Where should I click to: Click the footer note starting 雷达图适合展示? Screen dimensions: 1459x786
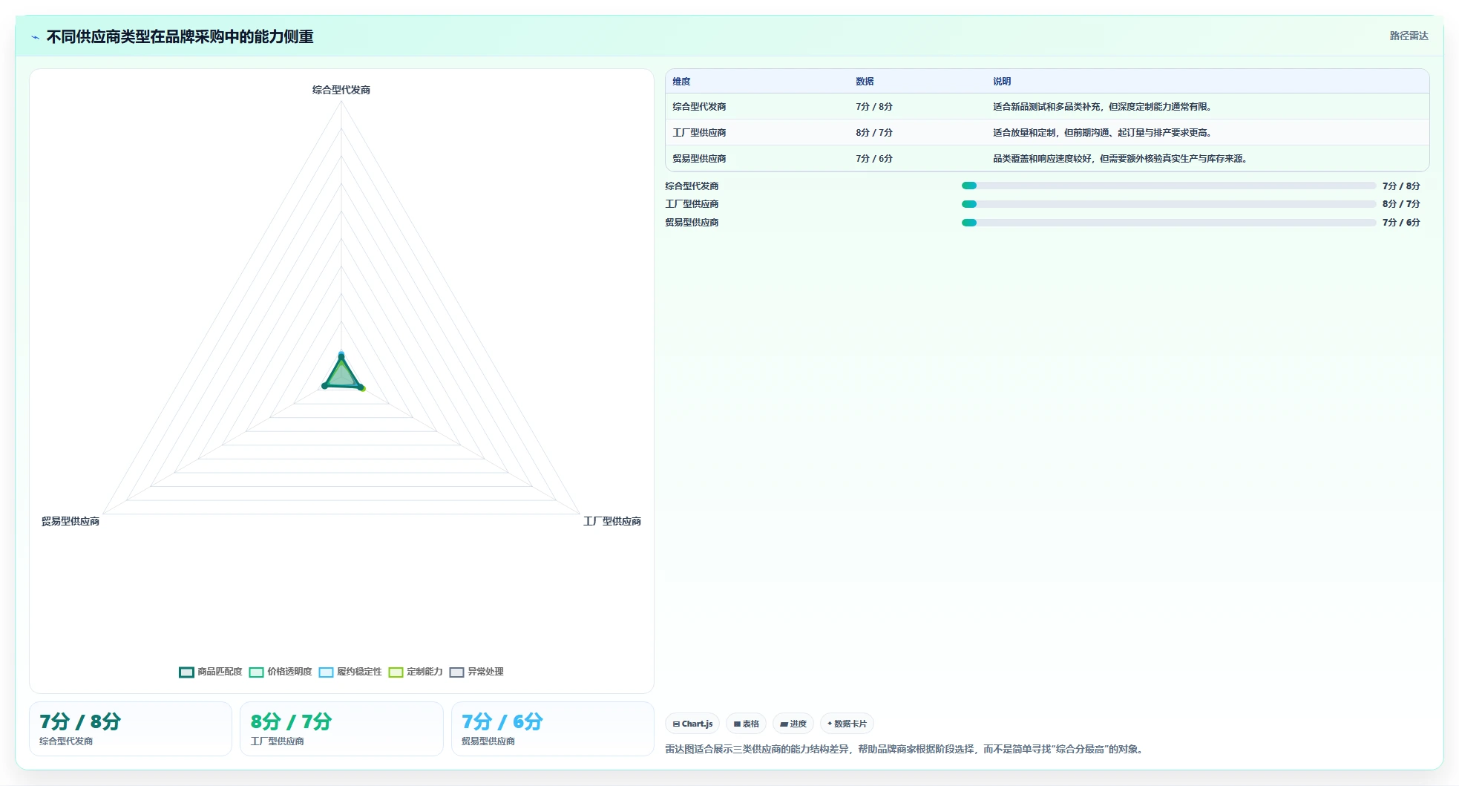pyautogui.click(x=905, y=750)
